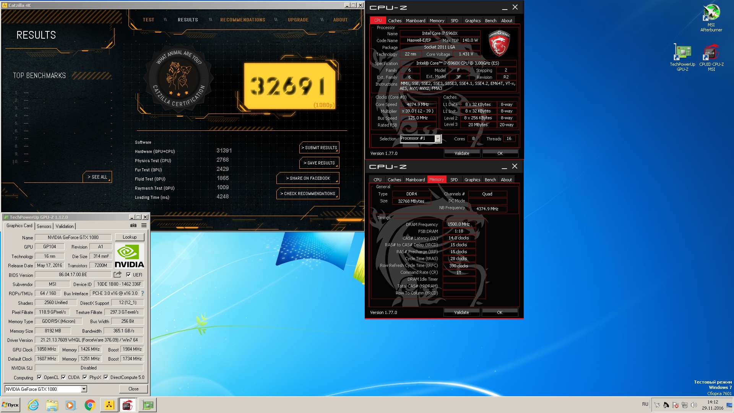Open GPU-Z hamburger menu icon

coord(144,226)
